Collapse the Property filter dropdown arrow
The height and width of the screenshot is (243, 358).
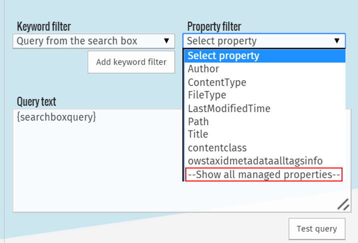click(337, 41)
